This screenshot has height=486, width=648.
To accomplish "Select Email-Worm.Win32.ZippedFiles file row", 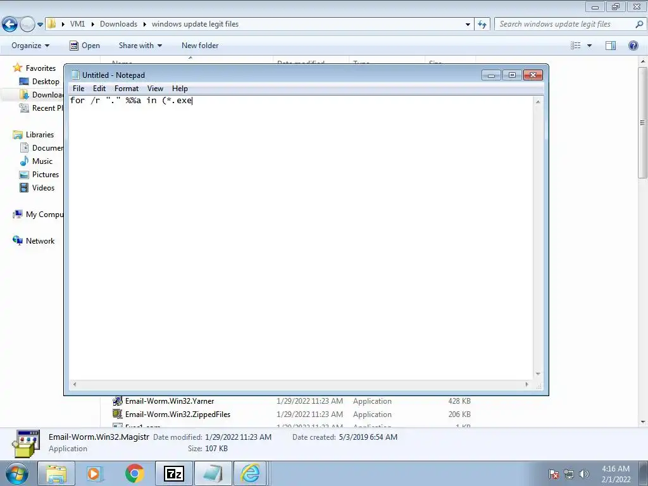I will pyautogui.click(x=291, y=414).
